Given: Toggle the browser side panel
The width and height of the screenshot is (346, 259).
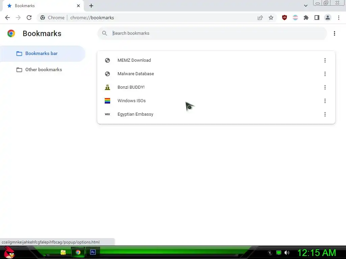Looking at the screenshot, I should click(x=317, y=18).
